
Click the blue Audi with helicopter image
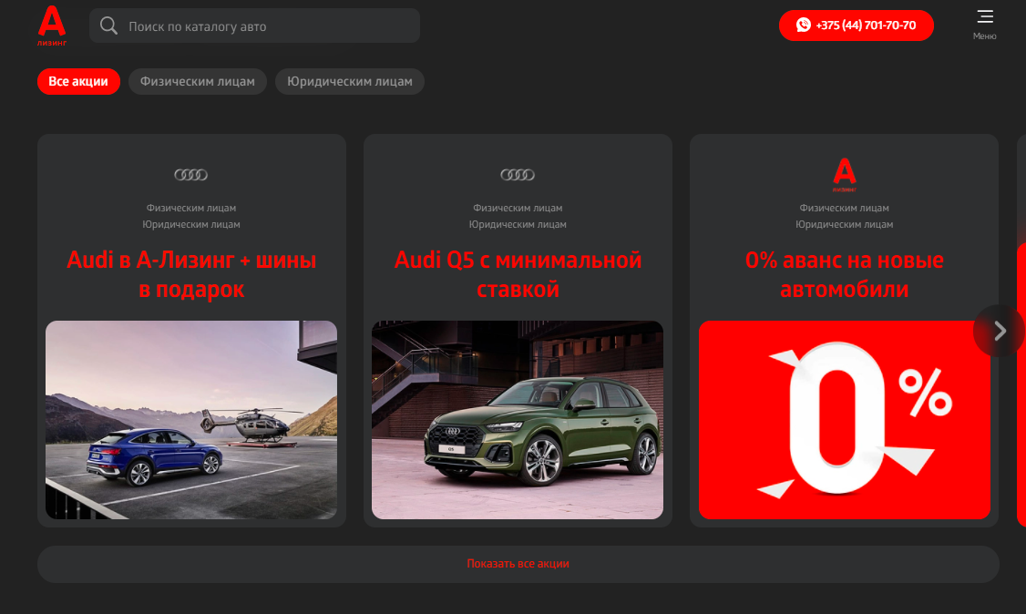point(191,420)
